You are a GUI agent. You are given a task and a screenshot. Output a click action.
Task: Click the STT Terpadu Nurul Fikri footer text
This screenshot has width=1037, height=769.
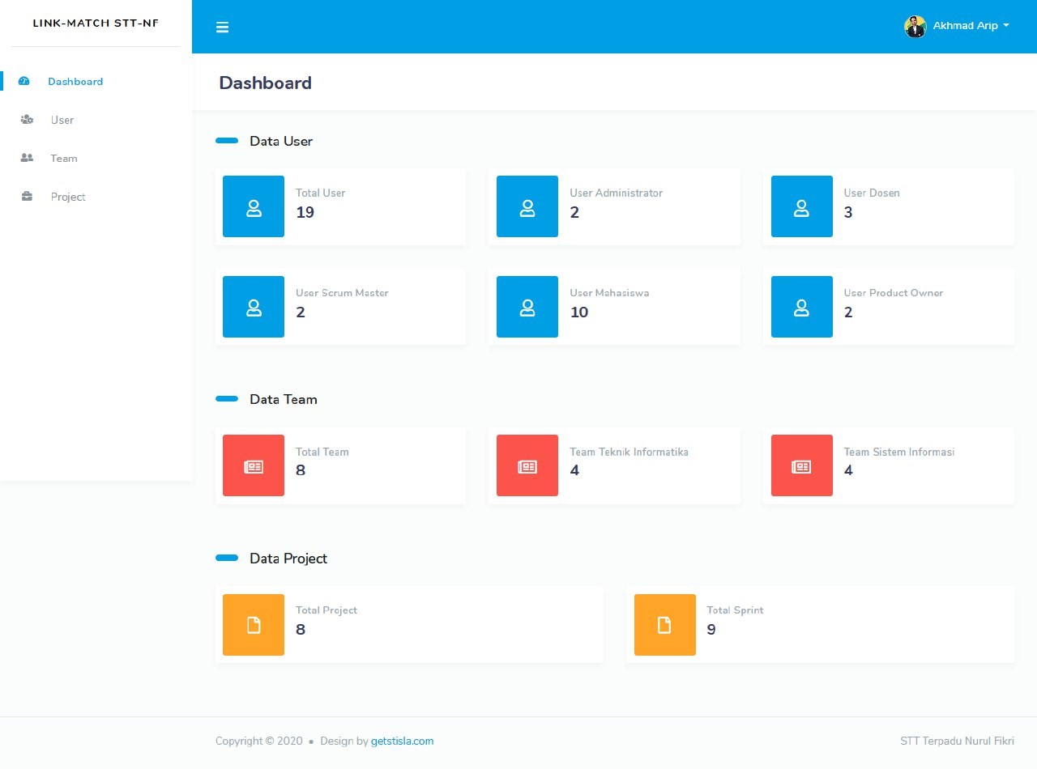957,741
